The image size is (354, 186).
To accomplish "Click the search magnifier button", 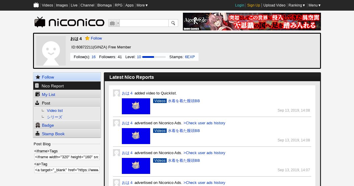I will tap(173, 23).
